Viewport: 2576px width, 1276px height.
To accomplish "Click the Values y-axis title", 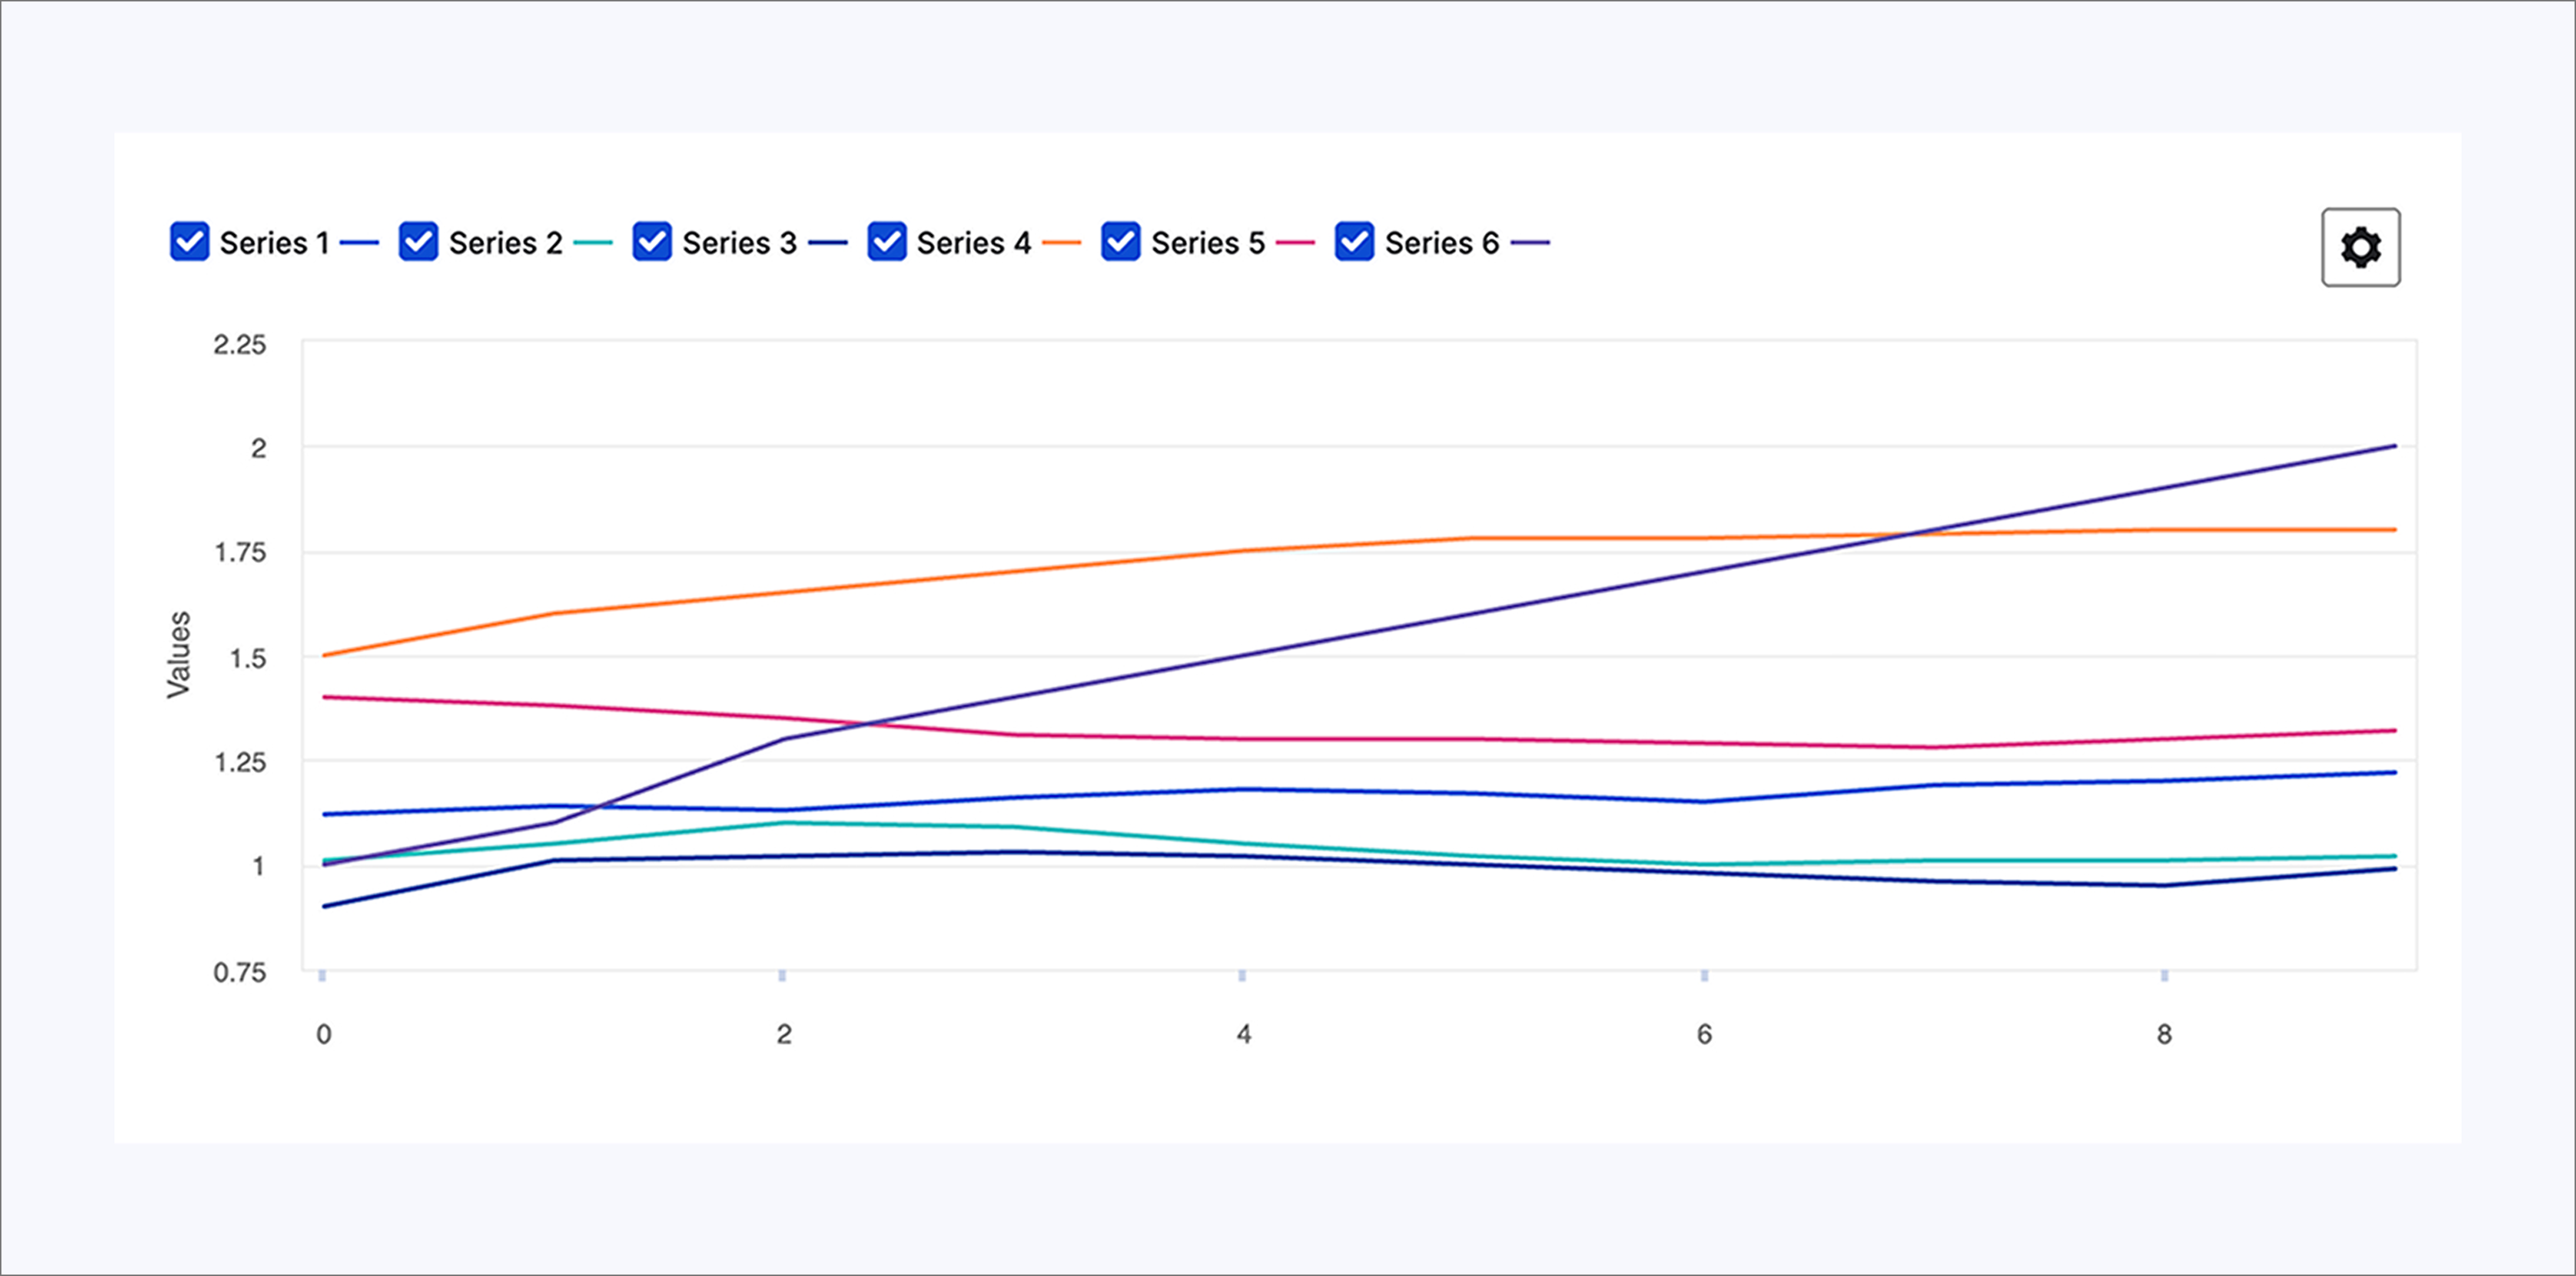I will (178, 654).
